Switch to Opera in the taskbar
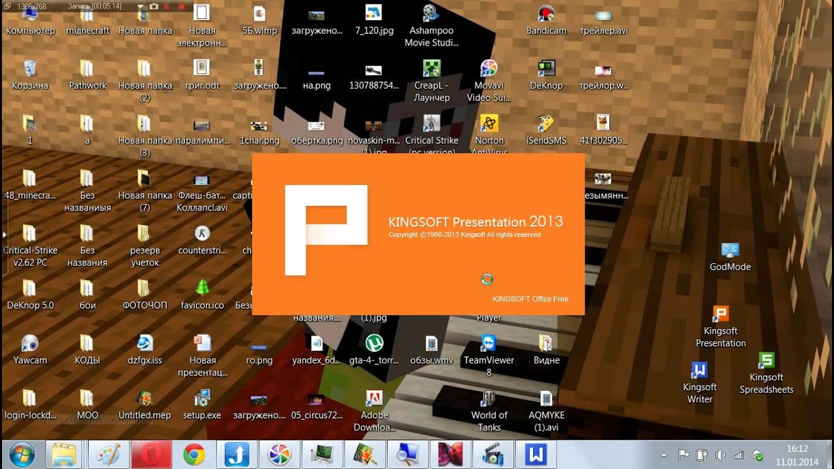 (x=151, y=454)
